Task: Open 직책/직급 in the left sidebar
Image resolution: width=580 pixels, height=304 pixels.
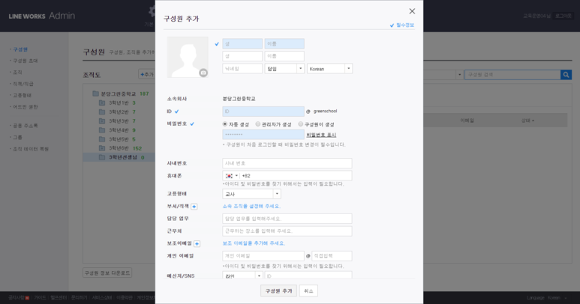Action: [x=23, y=84]
